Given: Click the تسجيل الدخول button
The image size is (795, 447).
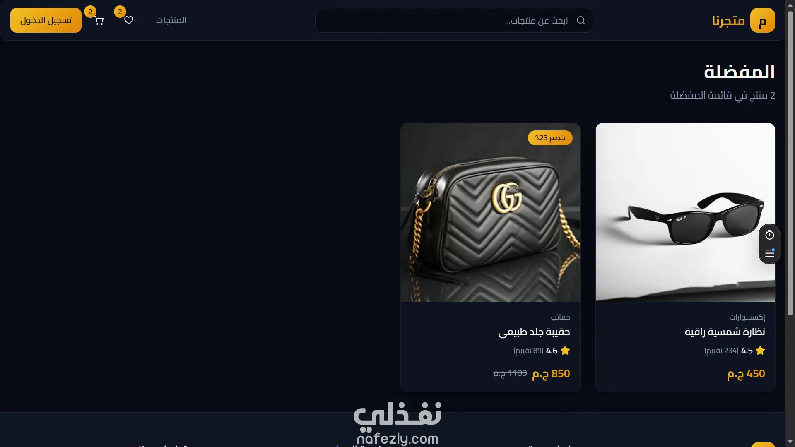Looking at the screenshot, I should (46, 20).
